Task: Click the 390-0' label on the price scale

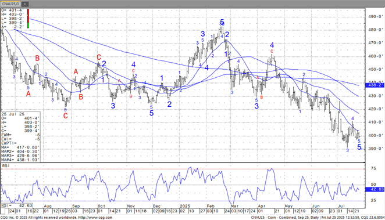Action: (x=376, y=149)
